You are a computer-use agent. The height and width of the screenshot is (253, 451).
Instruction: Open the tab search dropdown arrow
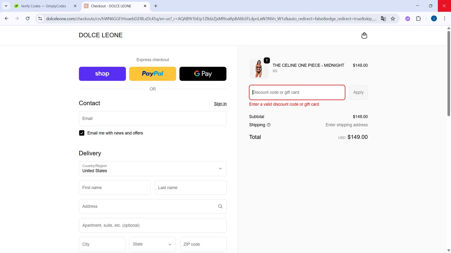(6, 6)
